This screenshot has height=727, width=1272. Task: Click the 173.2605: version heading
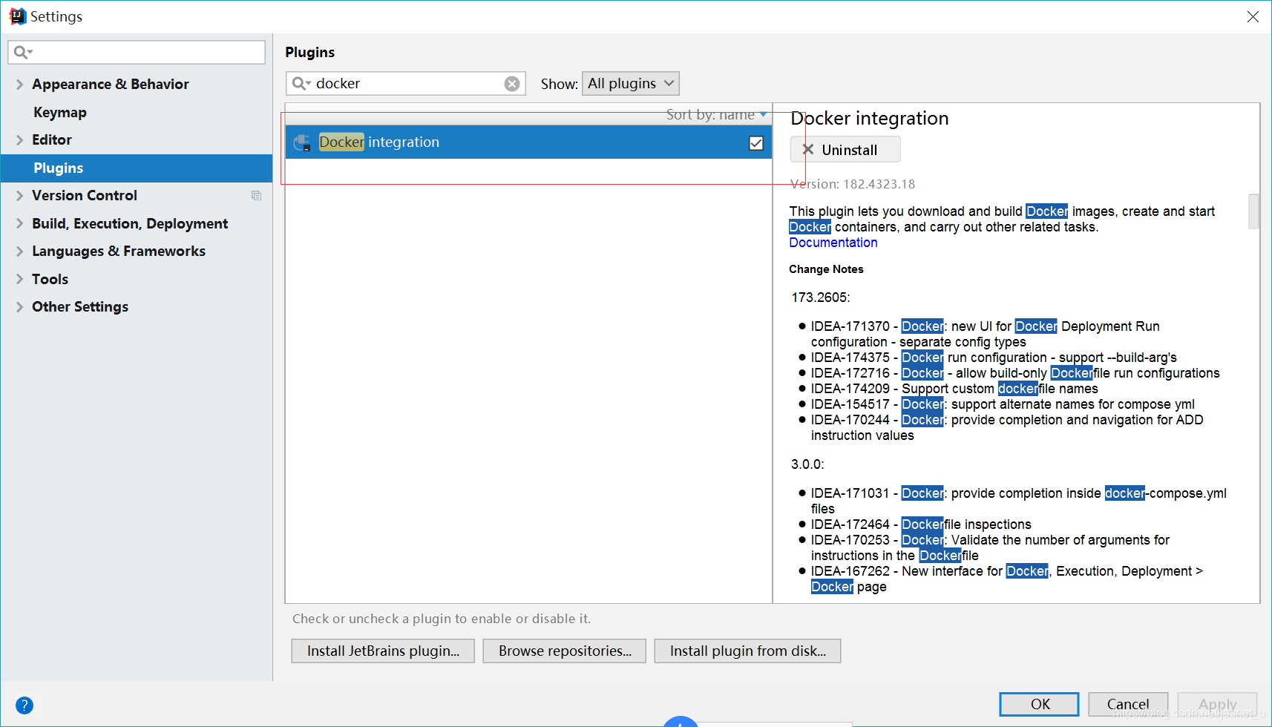pyautogui.click(x=821, y=297)
